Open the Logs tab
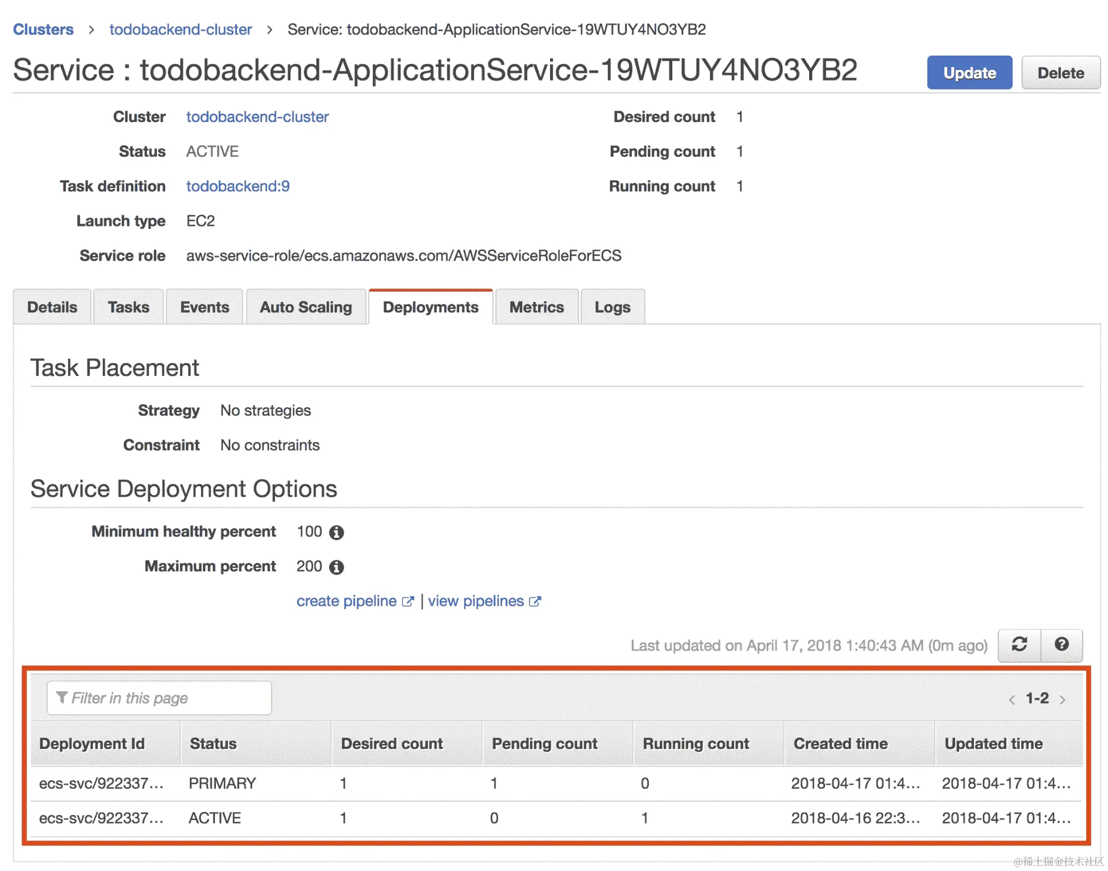Viewport: 1108px width, 871px height. (612, 307)
